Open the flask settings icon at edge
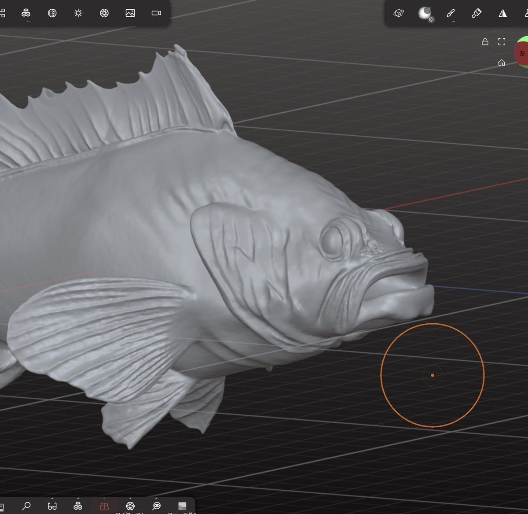 (526, 13)
